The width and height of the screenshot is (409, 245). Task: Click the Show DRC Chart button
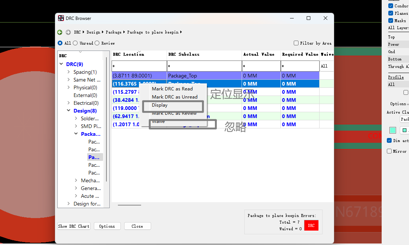tap(74, 226)
